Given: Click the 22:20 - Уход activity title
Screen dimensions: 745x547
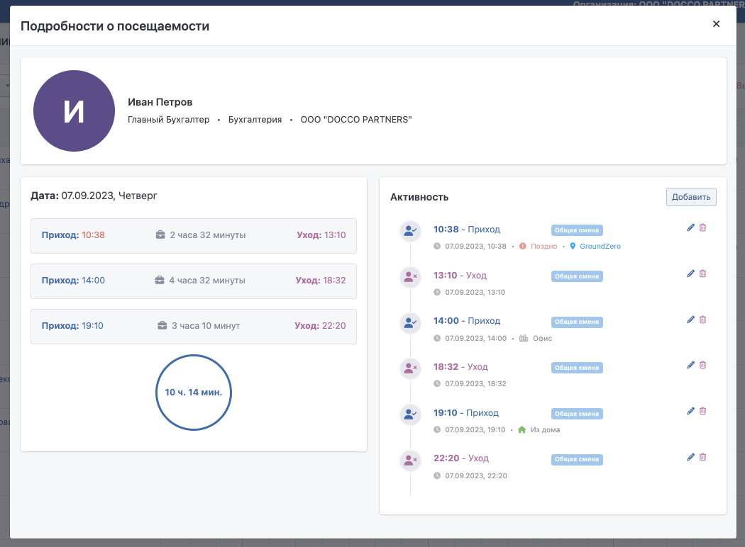Looking at the screenshot, I should pos(461,458).
